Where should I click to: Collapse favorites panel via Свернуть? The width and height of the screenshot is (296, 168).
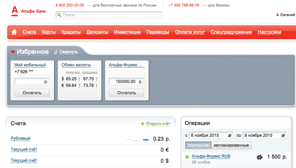[68, 52]
